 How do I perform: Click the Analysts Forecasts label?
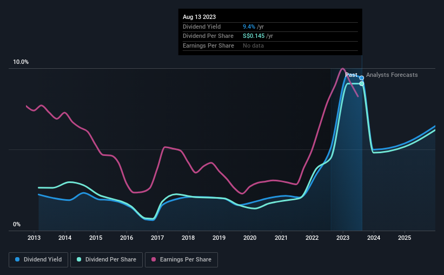click(392, 75)
